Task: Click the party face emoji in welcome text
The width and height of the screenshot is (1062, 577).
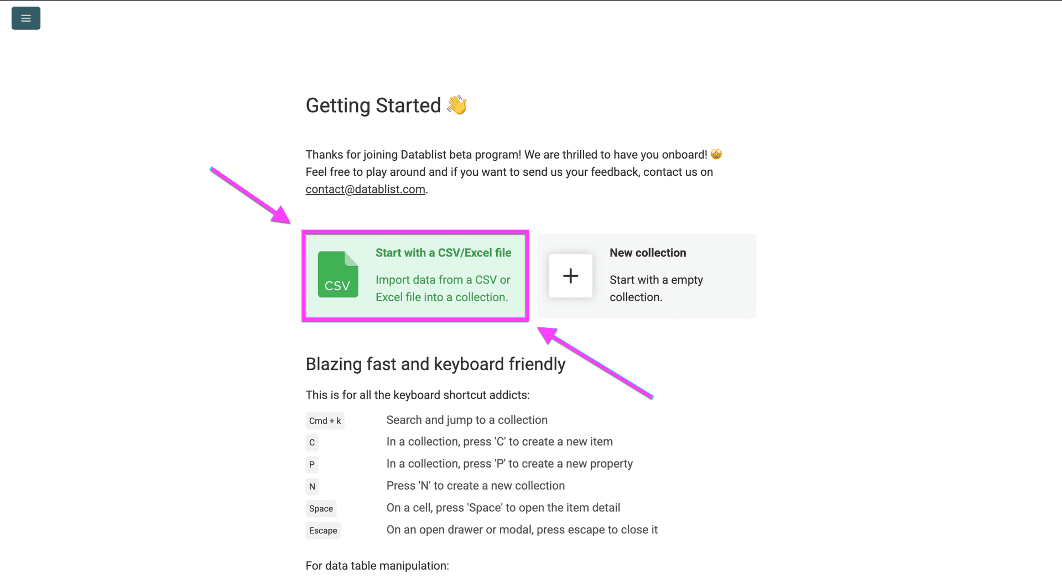Action: tap(716, 154)
